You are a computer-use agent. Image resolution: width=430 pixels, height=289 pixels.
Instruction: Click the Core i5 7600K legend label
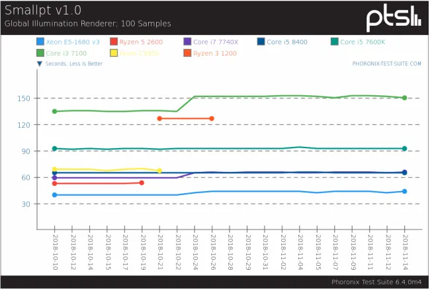click(363, 42)
